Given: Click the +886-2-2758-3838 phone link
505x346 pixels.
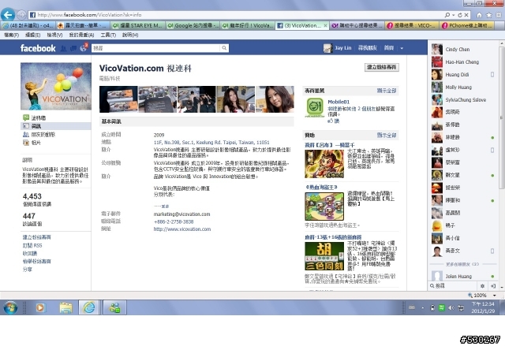Looking at the screenshot, I should pyautogui.click(x=174, y=222).
